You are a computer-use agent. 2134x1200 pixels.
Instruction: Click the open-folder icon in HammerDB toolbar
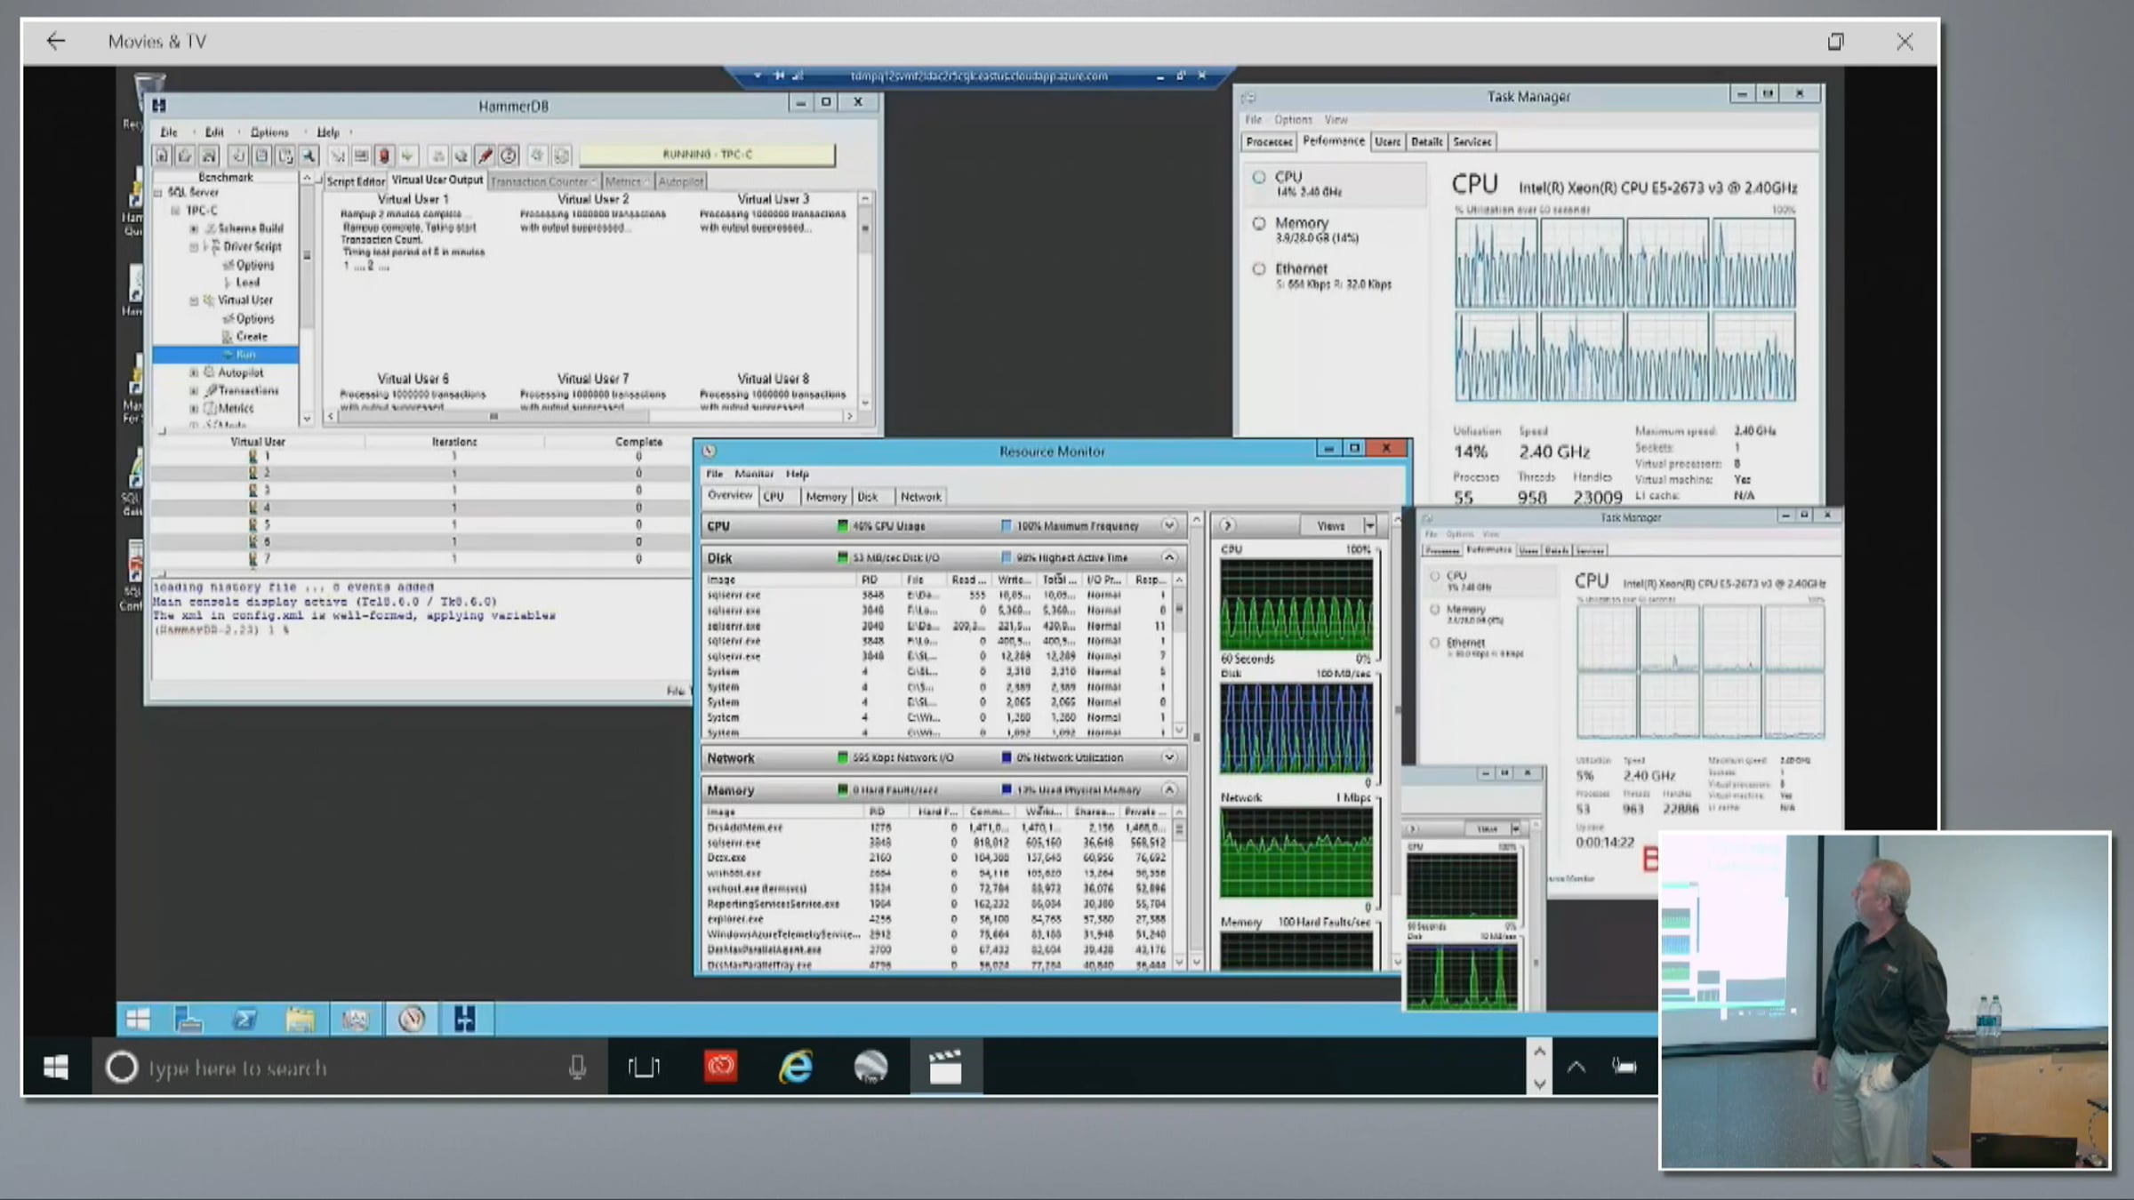tap(185, 156)
